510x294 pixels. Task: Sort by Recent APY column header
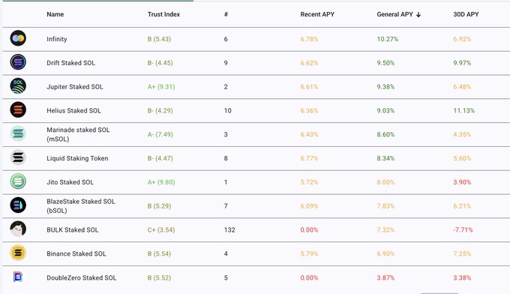(x=317, y=14)
